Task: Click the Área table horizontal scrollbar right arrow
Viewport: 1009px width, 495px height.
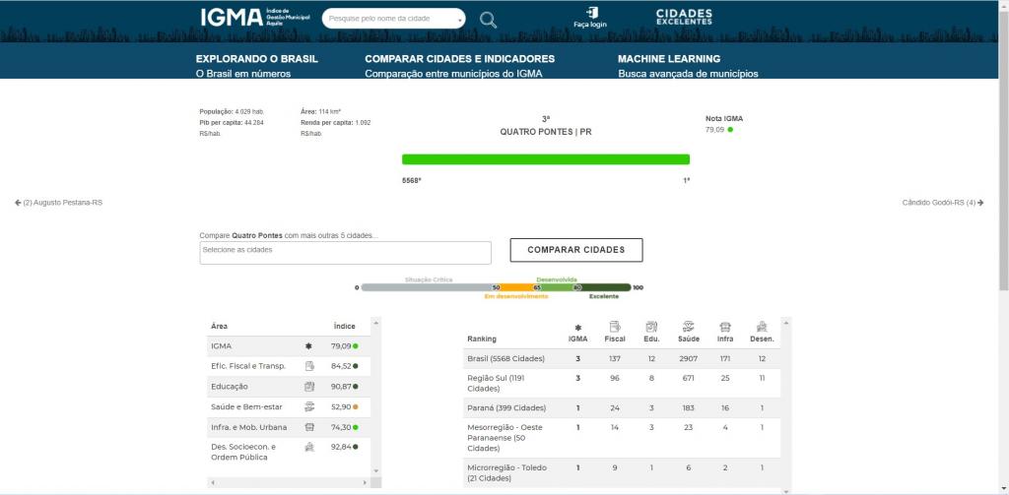Action: point(365,482)
